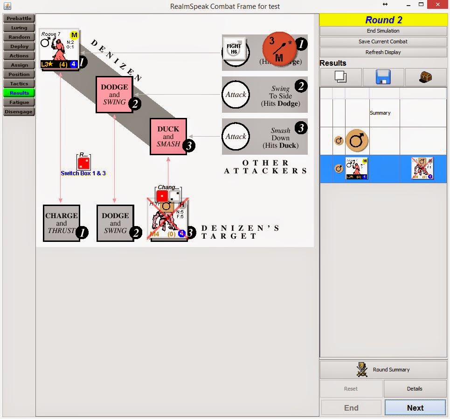The height and width of the screenshot is (419, 450).
Task: Click the Java application icon in title bar
Action: [7, 6]
